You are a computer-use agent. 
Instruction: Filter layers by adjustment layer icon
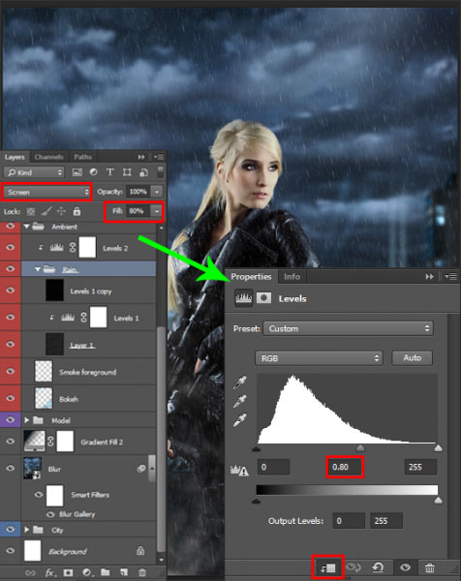tap(93, 172)
